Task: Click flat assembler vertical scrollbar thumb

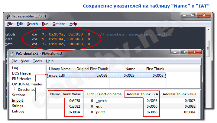Action: click(x=208, y=48)
